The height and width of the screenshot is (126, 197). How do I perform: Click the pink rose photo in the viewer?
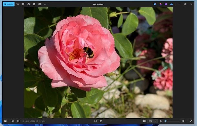98,62
